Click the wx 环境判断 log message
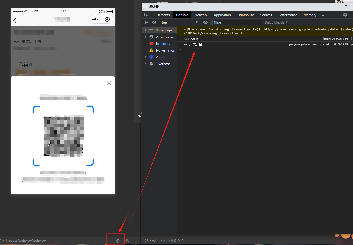The width and height of the screenshot is (353, 245). click(x=193, y=44)
